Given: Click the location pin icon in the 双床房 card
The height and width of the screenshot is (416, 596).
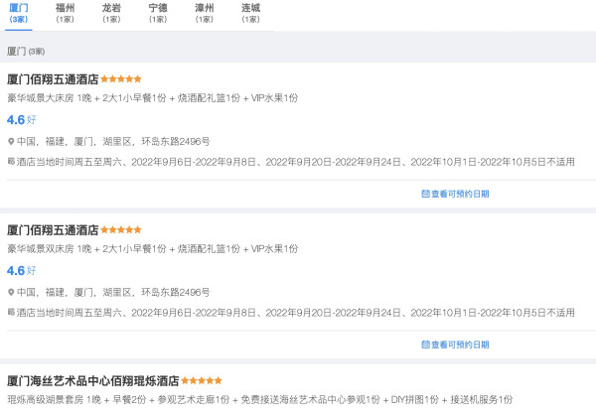Looking at the screenshot, I should (x=11, y=293).
